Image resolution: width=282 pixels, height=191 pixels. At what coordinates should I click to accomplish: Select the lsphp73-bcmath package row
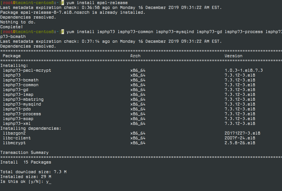pyautogui.click(x=21, y=80)
